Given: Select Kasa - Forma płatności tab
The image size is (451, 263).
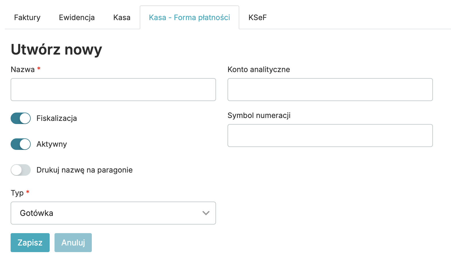Looking at the screenshot, I should click(x=189, y=18).
